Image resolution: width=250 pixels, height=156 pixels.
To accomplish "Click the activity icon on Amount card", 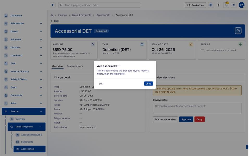I will [x=93, y=44].
